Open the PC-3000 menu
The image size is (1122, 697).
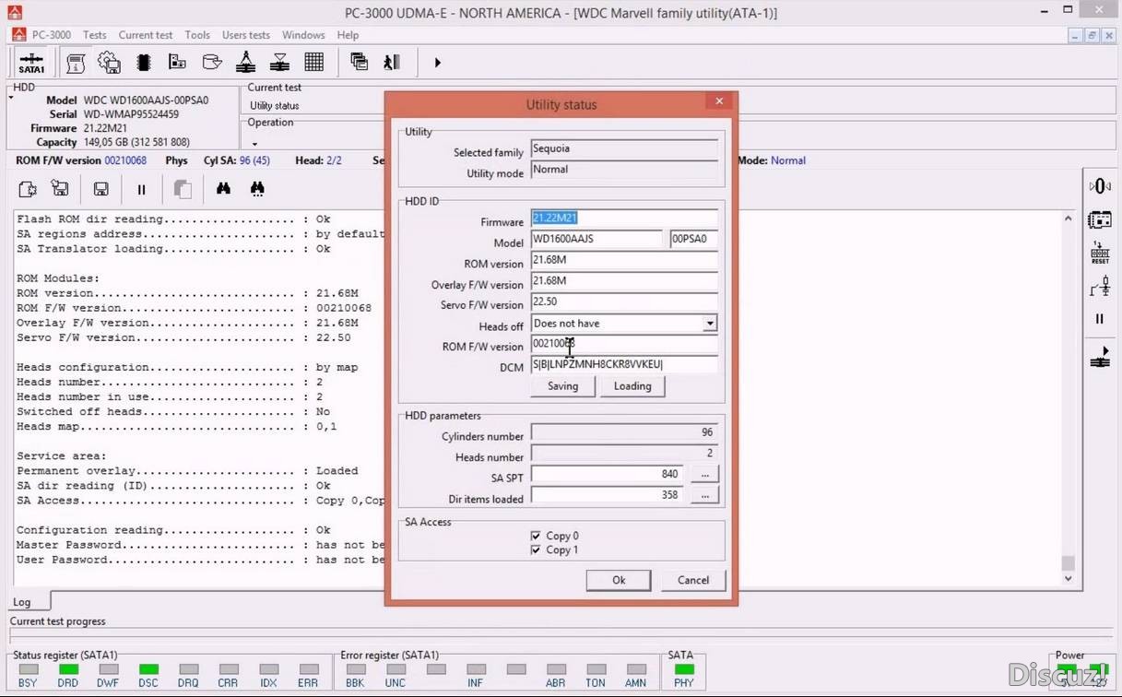52,35
